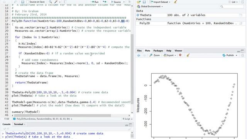Viewport: 247px width, 139px height.
Task: Switch to the Packages tab
Action: (158, 51)
